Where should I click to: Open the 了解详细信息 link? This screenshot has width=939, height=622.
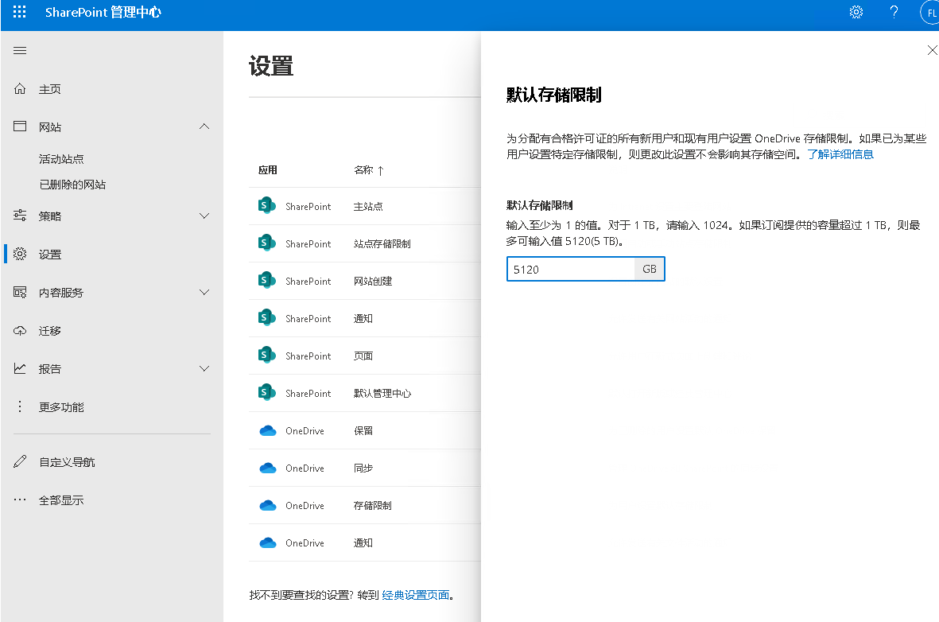coord(840,154)
